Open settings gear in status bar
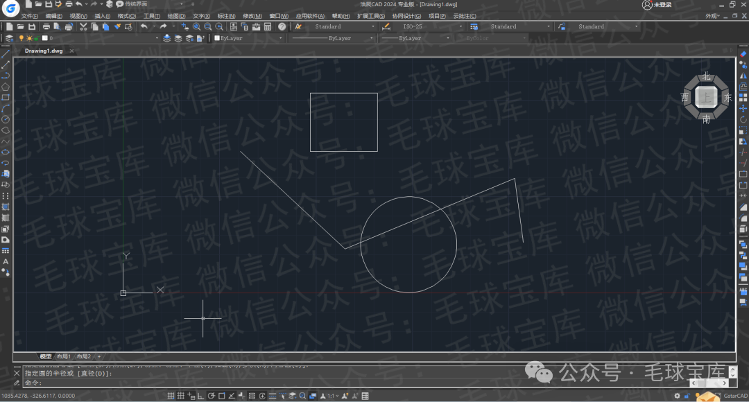Screen dimensions: 749x402 [x=677, y=396]
